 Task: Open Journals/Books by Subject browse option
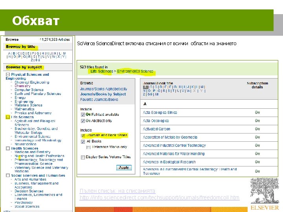click(103, 94)
